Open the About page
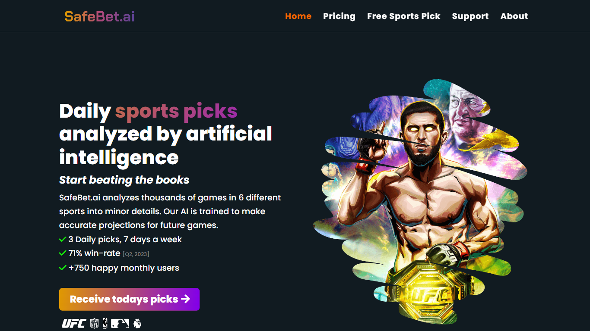The height and width of the screenshot is (331, 590). 514,16
